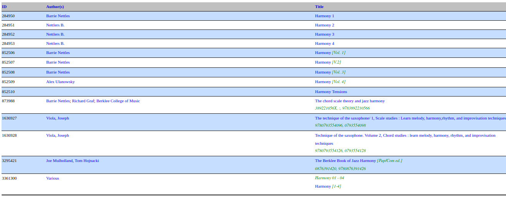Click ISBN text 9780793554126, 0793554128
This screenshot has width=506, height=198.
point(340,151)
